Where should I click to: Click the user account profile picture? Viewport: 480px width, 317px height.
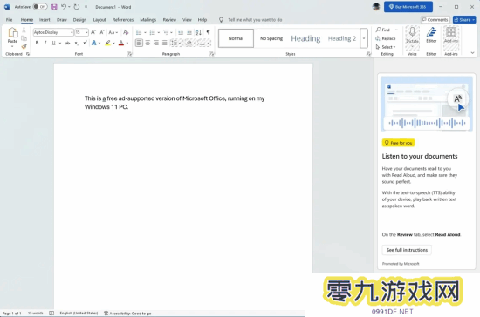(376, 7)
